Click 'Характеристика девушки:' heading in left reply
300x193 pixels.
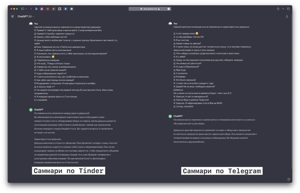(48, 139)
